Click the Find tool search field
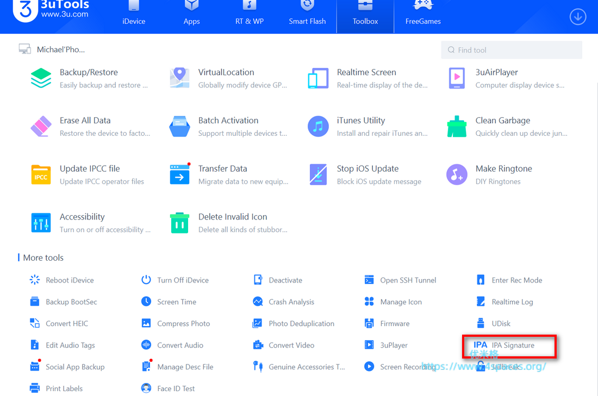Image resolution: width=598 pixels, height=396 pixels. coord(511,50)
